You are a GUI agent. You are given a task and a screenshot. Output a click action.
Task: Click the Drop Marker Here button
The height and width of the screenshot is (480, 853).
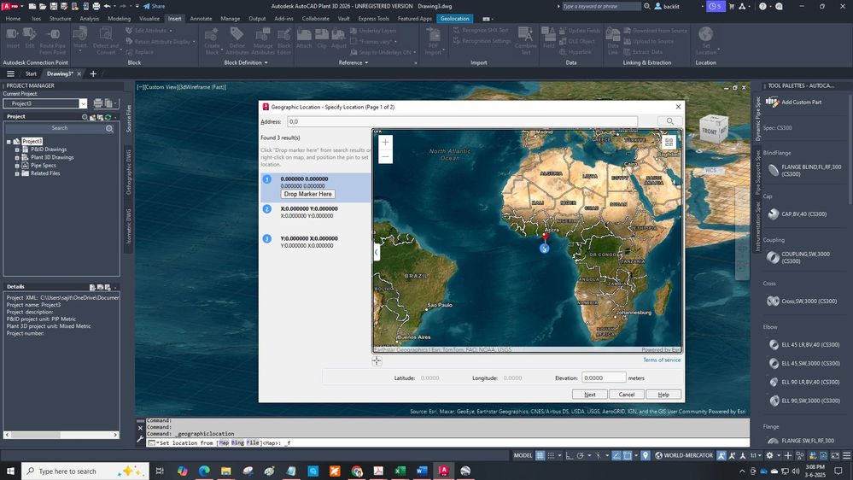[x=308, y=194]
